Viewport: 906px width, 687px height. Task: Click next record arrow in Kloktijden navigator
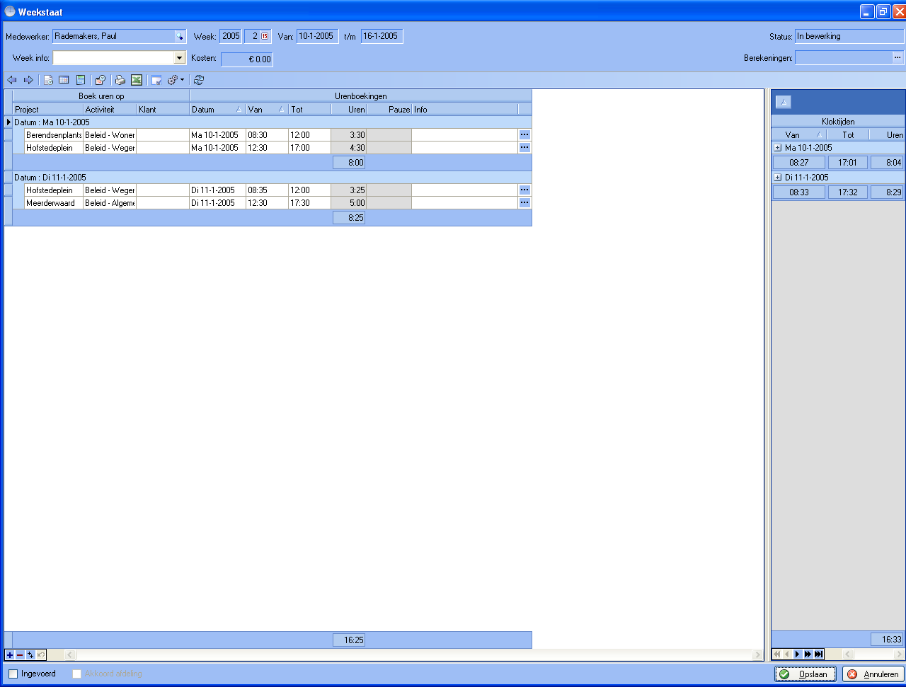pos(797,654)
